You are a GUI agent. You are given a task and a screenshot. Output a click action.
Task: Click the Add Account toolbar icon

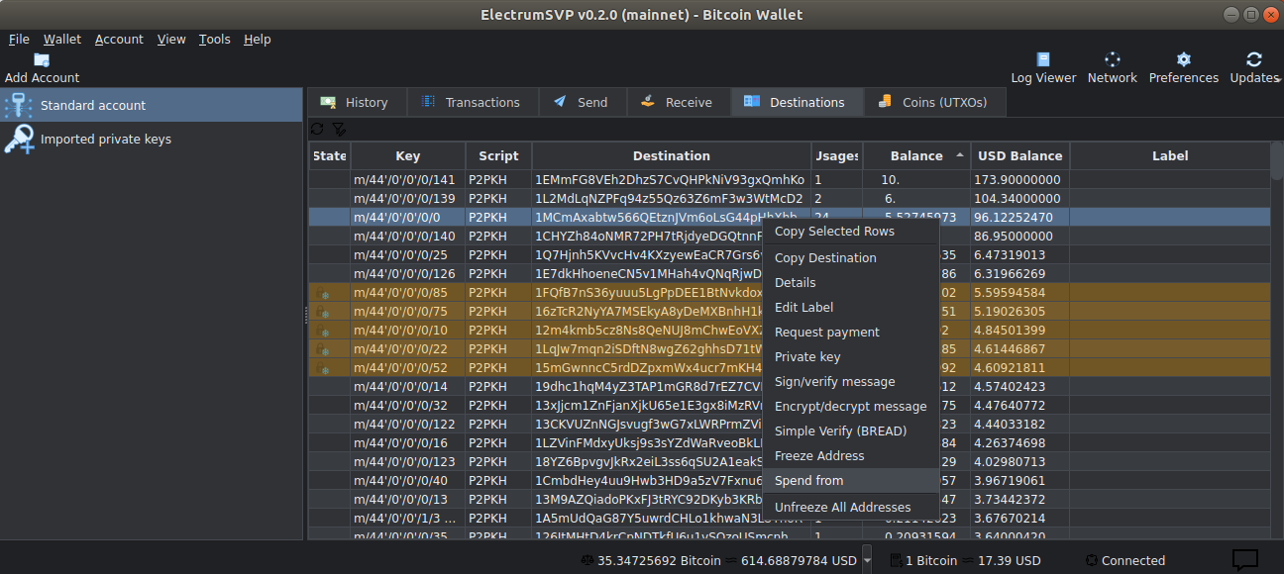tap(42, 60)
